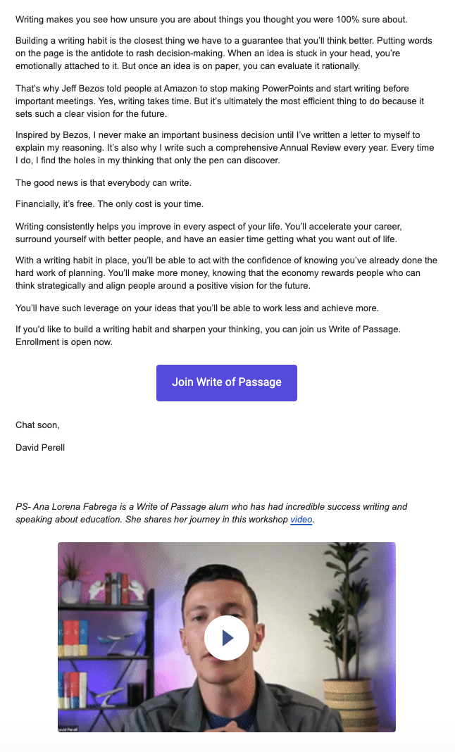Click the PS note about Ana Lorena Fabrega
Image resolution: width=455 pixels, height=752 pixels.
pos(211,513)
